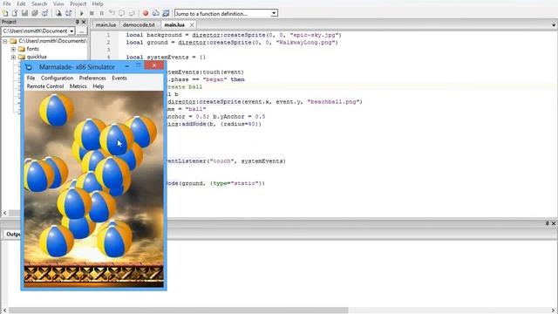Open simulator File menu
The height and width of the screenshot is (314, 558).
(31, 78)
